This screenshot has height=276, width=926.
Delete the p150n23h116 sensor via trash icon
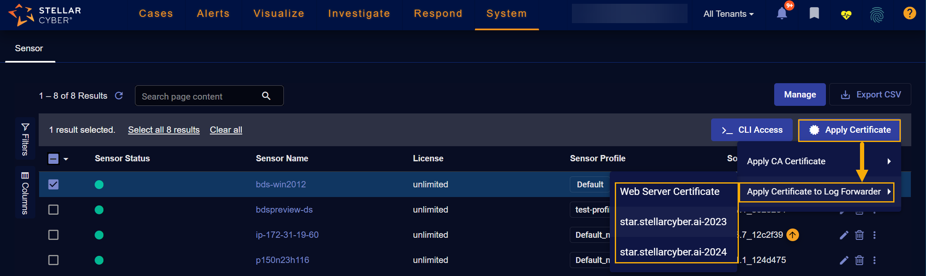pos(859,260)
